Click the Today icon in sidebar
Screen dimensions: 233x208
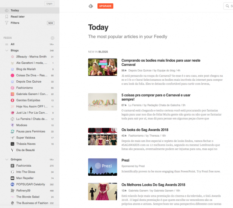[6, 11]
